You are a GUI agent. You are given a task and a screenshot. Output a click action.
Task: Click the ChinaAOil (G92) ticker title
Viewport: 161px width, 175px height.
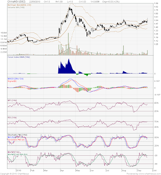tap(16, 1)
